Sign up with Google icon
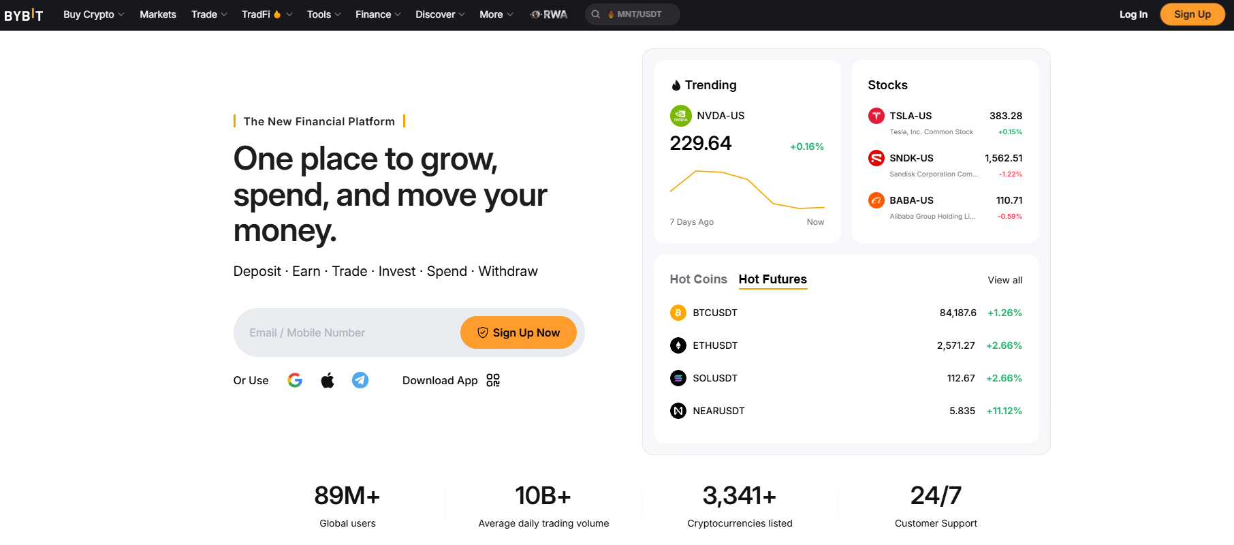The height and width of the screenshot is (545, 1234). click(x=295, y=380)
